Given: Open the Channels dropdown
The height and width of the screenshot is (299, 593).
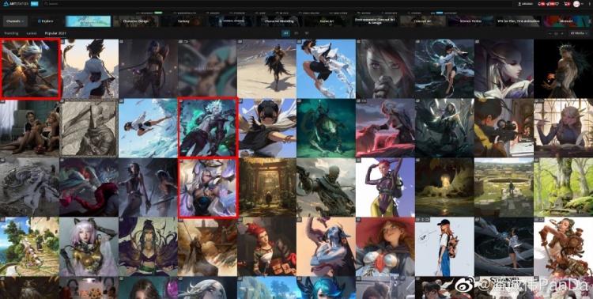Looking at the screenshot, I should [x=15, y=21].
